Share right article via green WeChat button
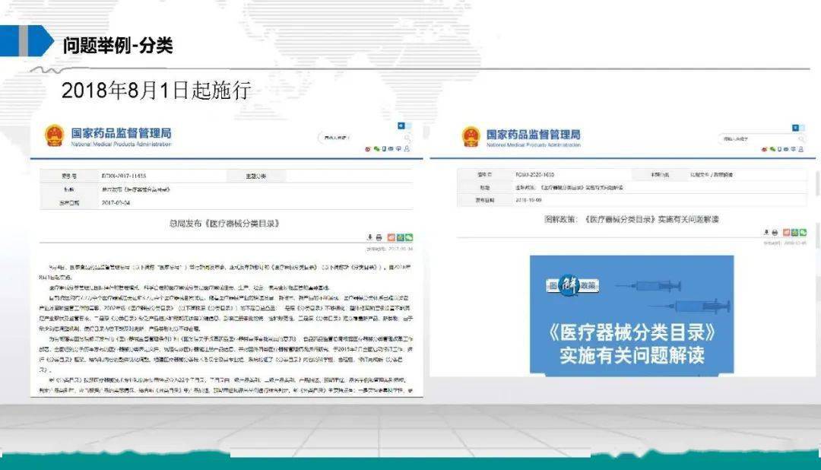The width and height of the screenshot is (821, 470). point(804,233)
